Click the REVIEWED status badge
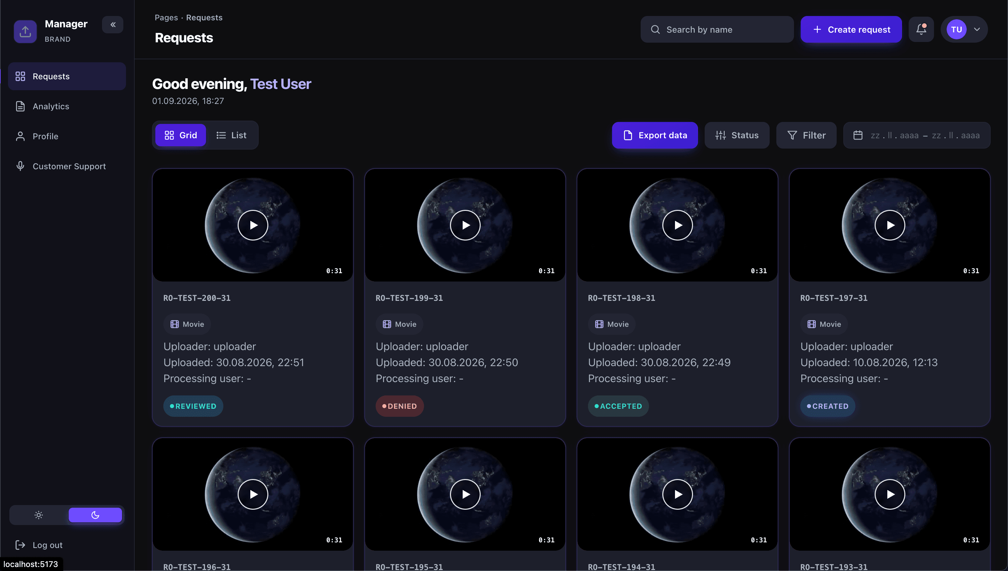This screenshot has width=1008, height=571. pos(193,406)
